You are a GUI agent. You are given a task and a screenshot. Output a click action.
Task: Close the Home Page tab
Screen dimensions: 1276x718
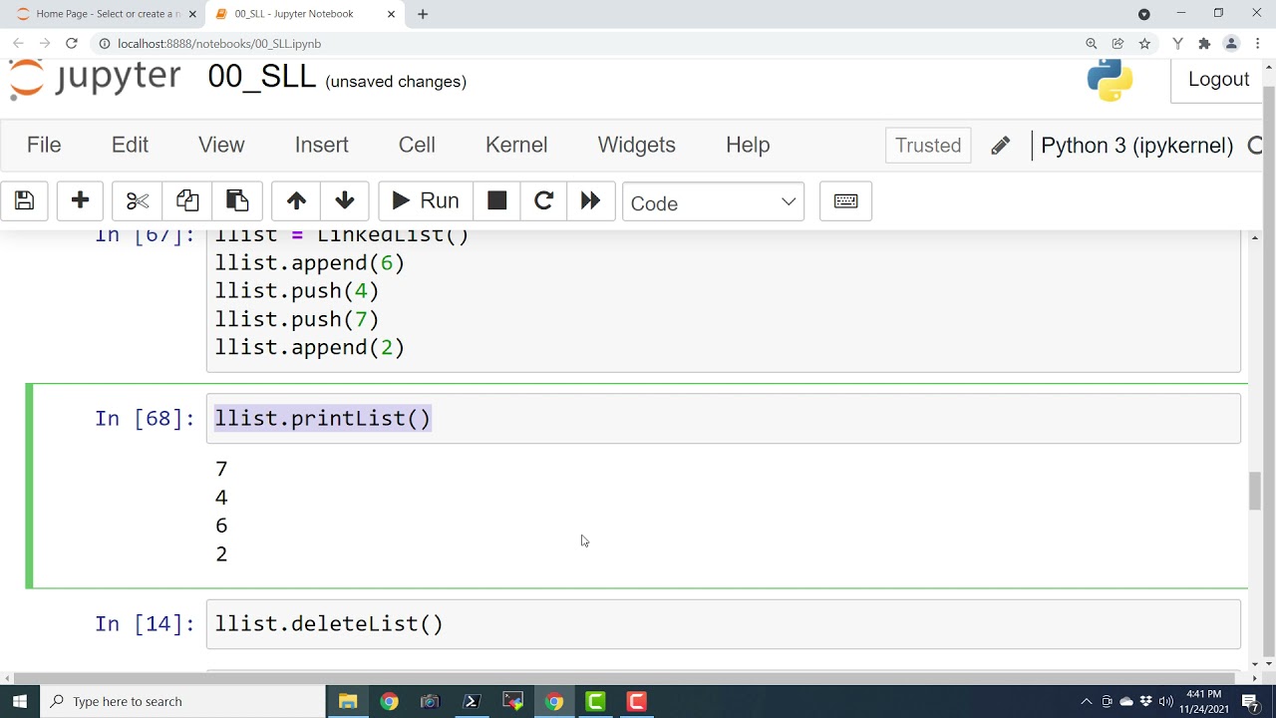pyautogui.click(x=192, y=14)
